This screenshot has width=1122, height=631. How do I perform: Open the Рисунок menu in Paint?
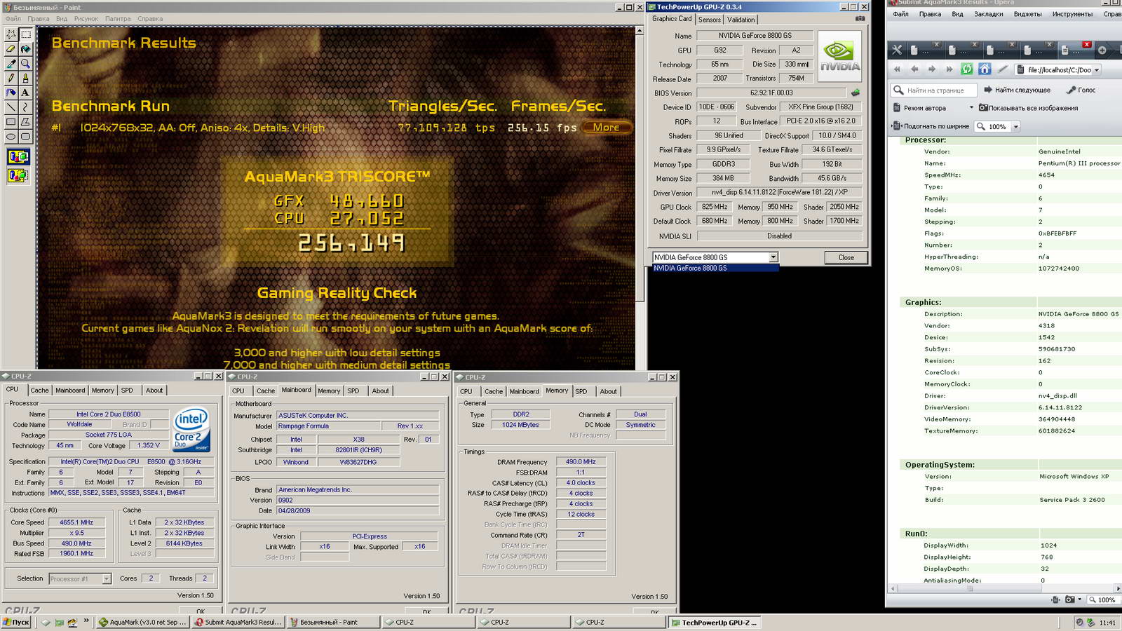point(86,19)
